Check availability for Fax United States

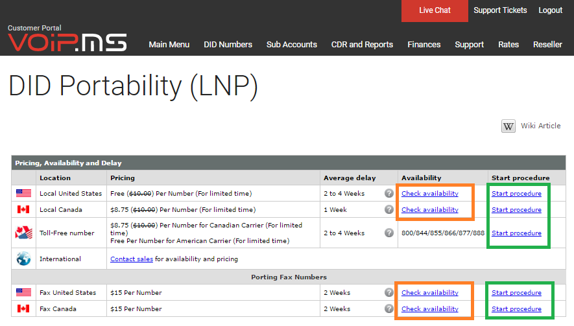coord(430,292)
